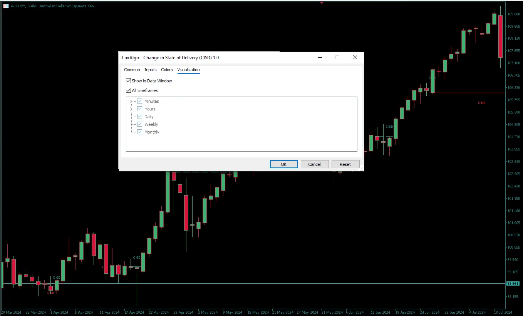
Task: Expand the Minutes tree node
Action: (x=131, y=101)
